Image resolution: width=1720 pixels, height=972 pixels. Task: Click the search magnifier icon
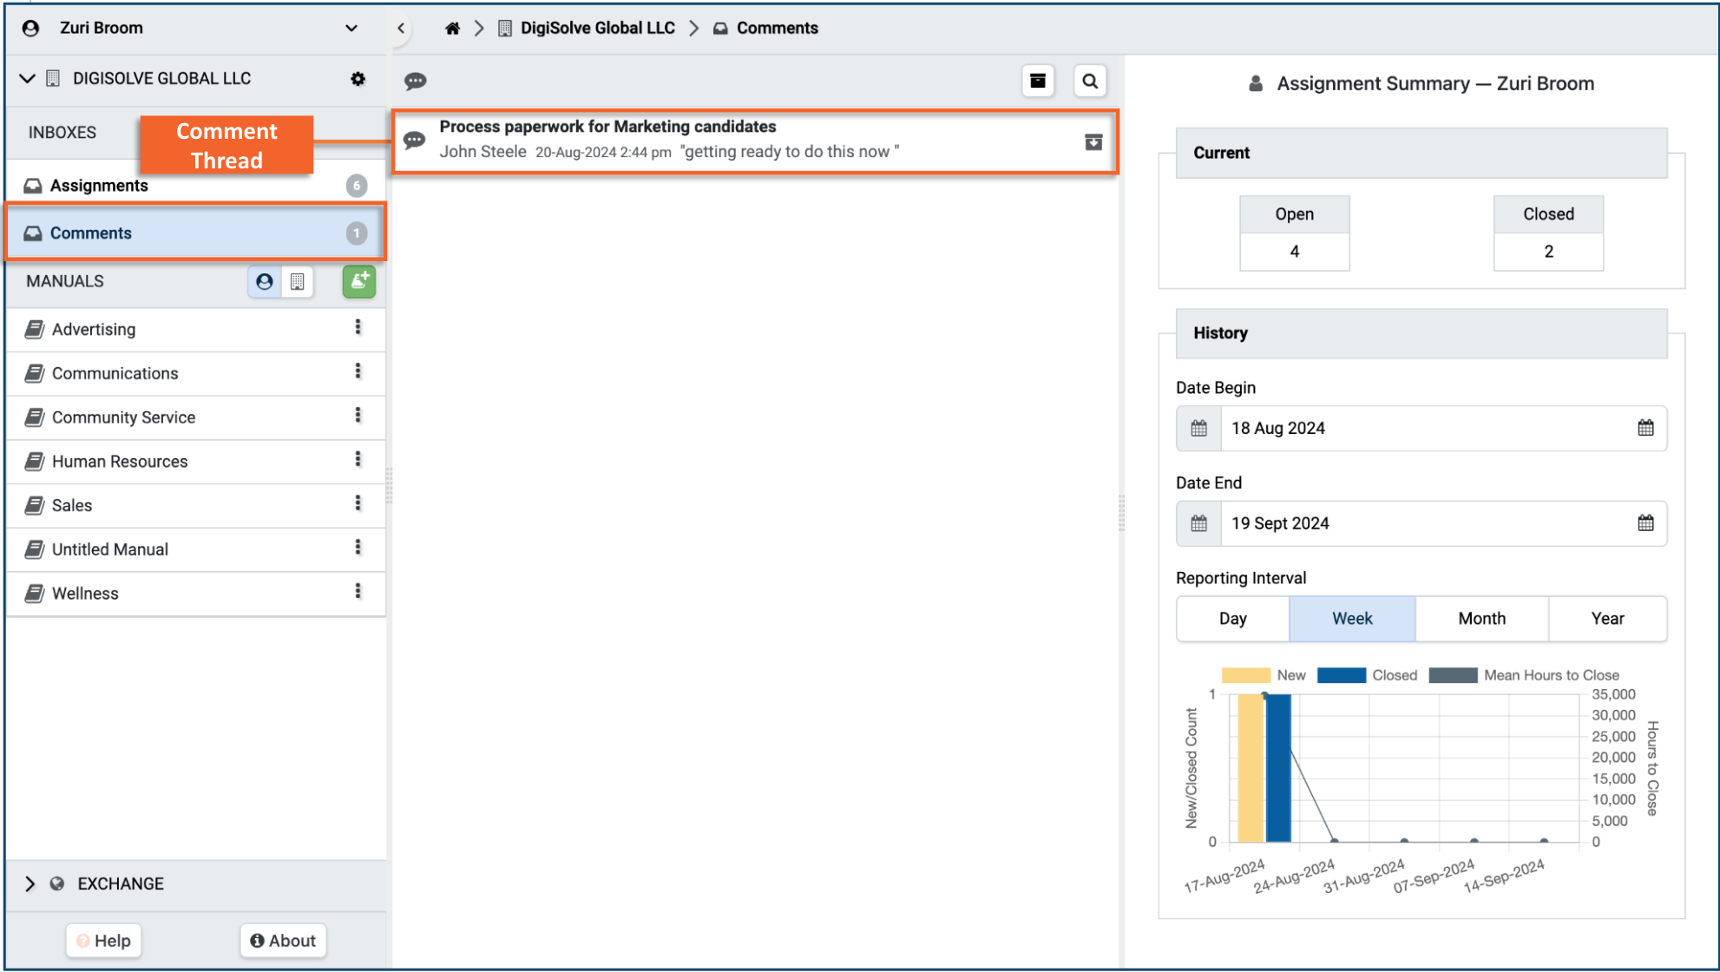click(x=1090, y=81)
